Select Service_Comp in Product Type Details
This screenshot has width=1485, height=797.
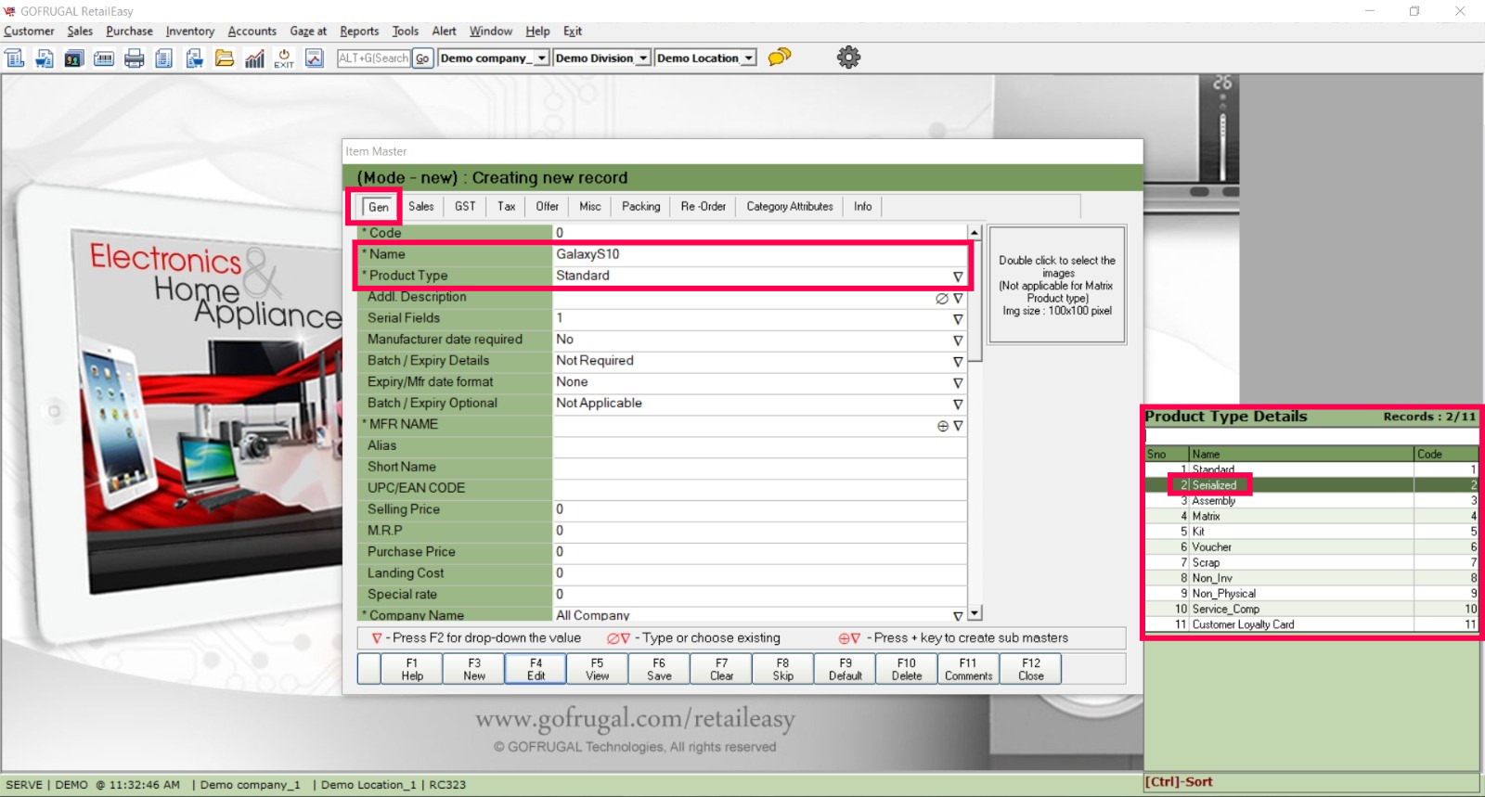[x=1311, y=610]
